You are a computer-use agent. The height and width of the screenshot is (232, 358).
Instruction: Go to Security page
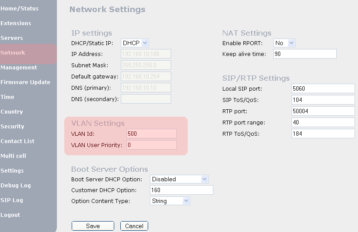point(12,127)
